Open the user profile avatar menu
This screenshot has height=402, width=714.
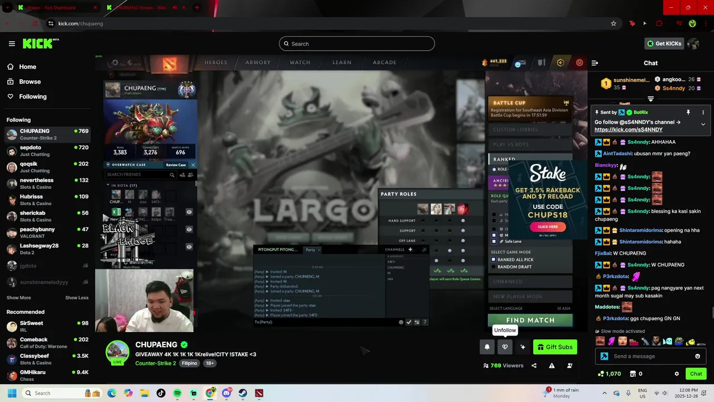pos(693,44)
